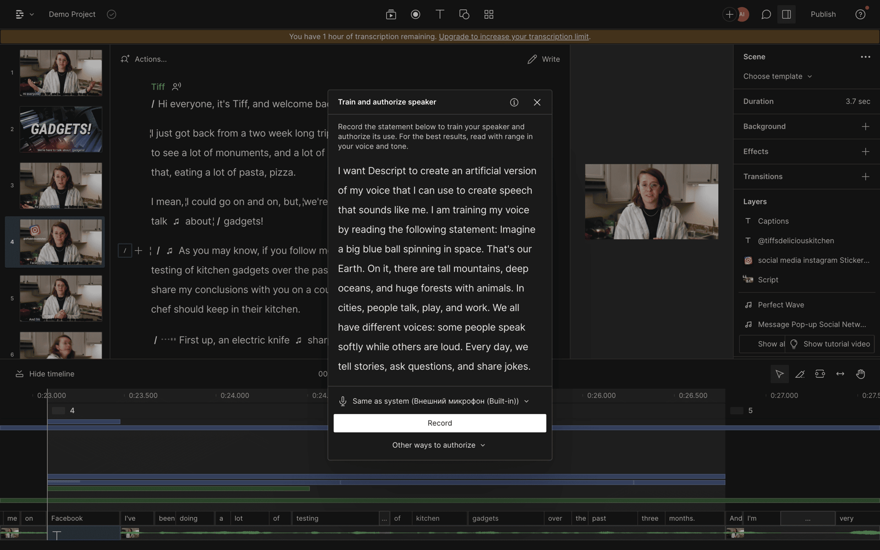The height and width of the screenshot is (550, 880).
Task: Click the speaker voice icon next to Tiff
Action: click(177, 86)
